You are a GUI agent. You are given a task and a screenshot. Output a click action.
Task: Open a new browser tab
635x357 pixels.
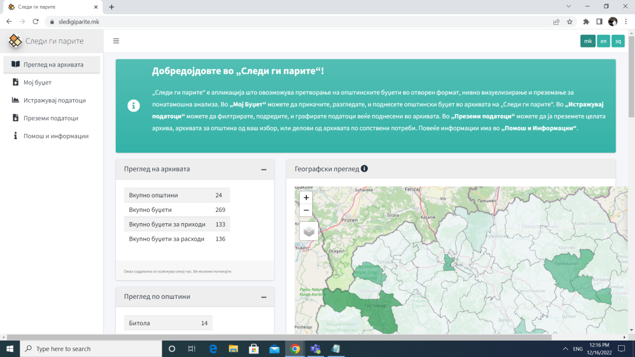(112, 7)
